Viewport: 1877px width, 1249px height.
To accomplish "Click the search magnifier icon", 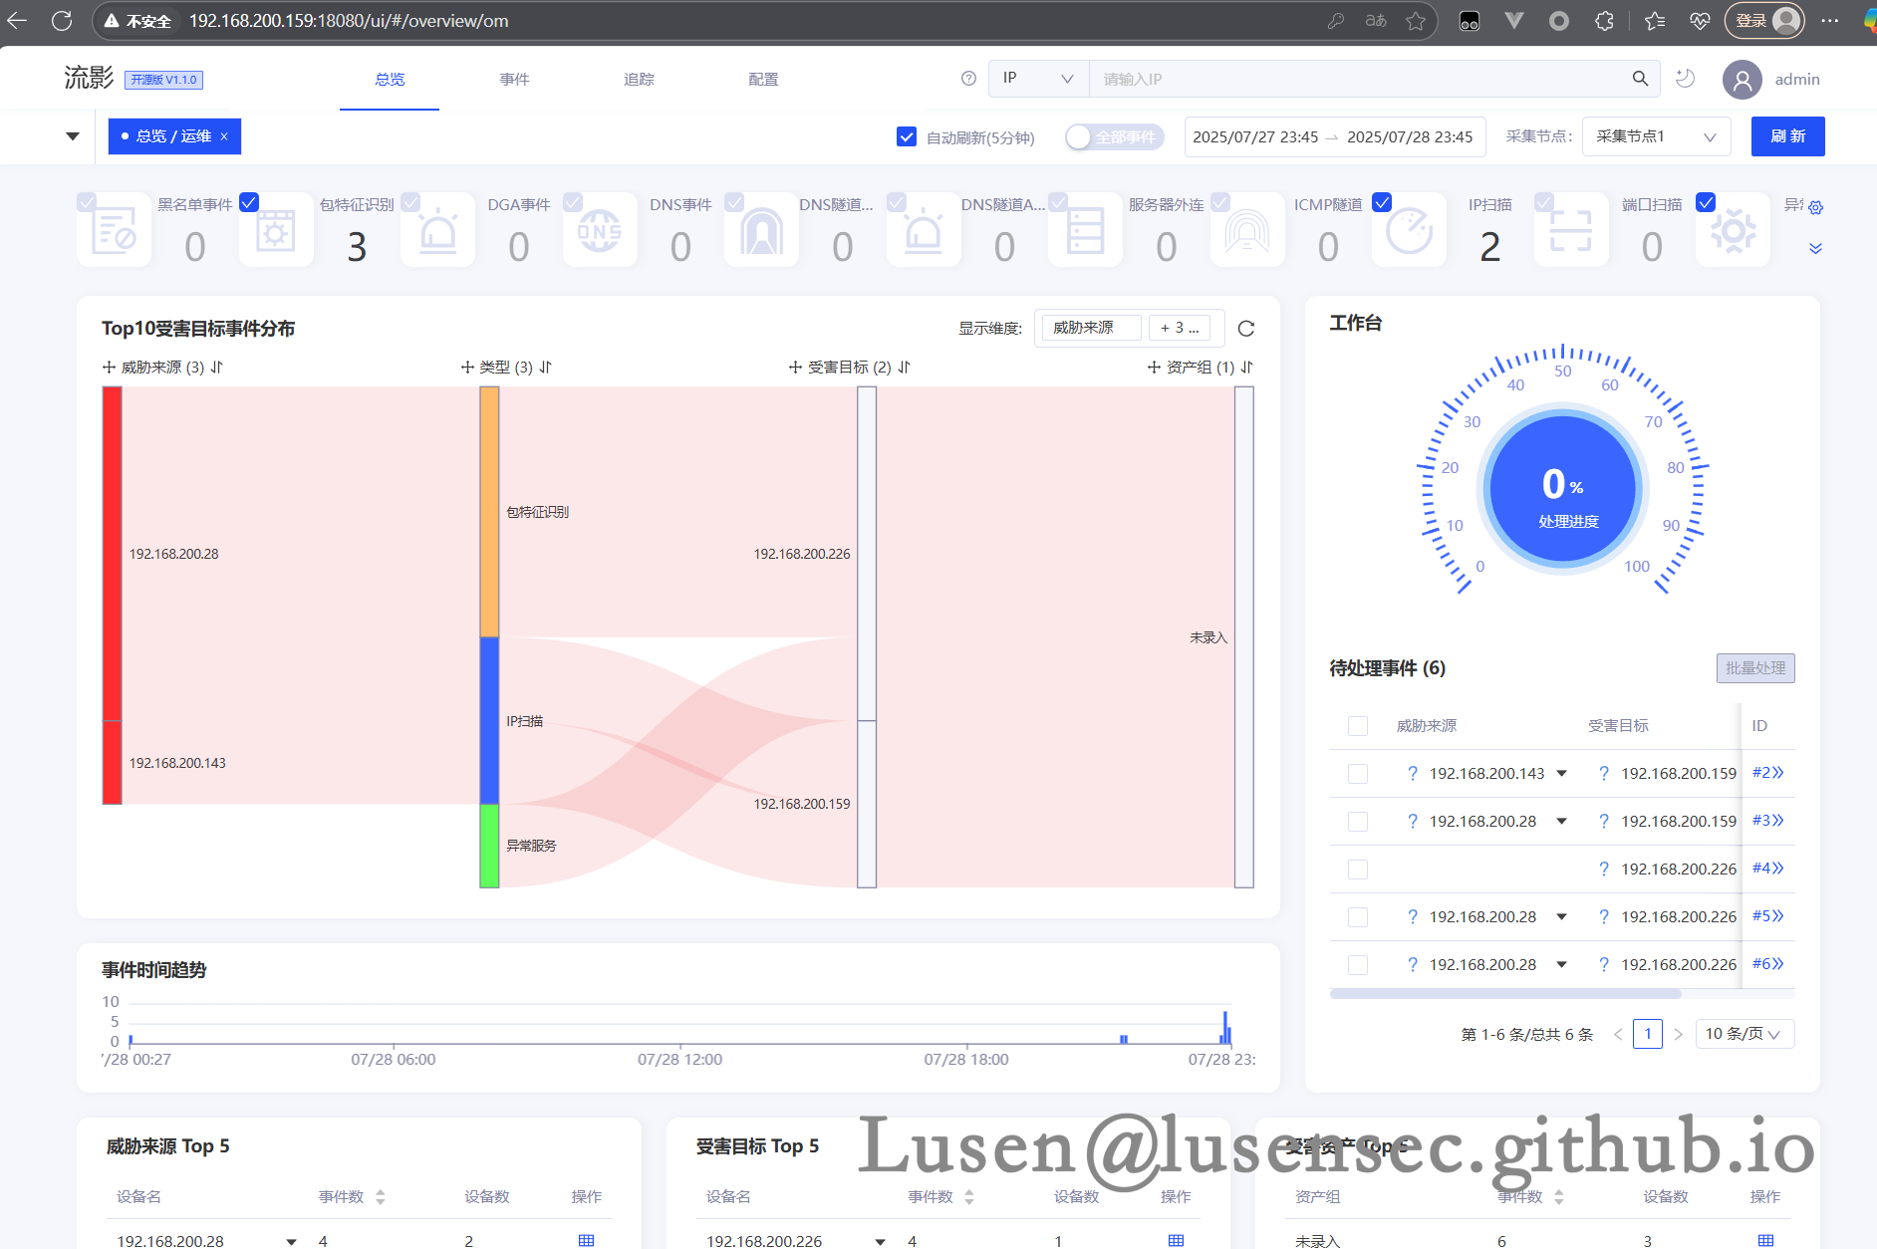I will [1639, 79].
